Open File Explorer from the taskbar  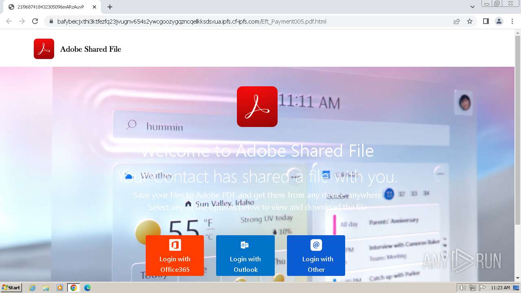46,288
